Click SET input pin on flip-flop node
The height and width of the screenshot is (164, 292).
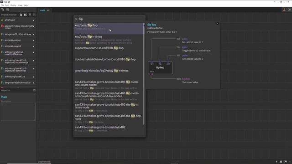[x=152, y=61]
